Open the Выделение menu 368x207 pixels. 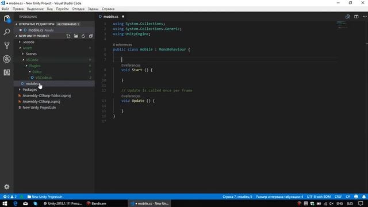point(35,9)
